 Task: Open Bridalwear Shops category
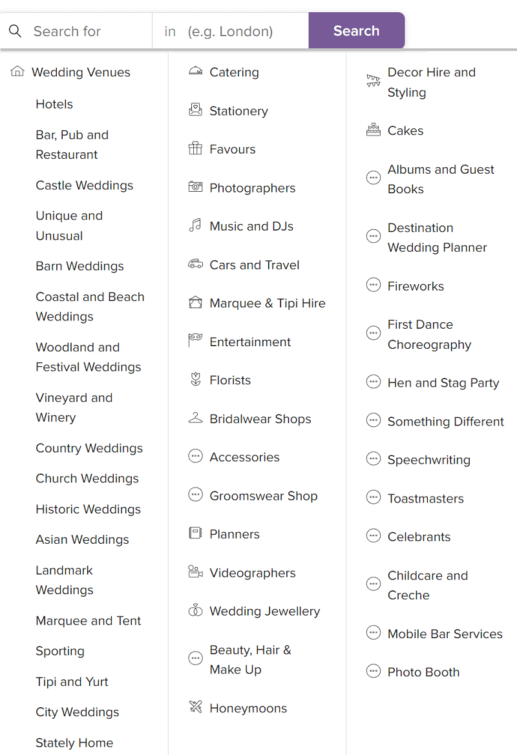[x=260, y=419]
